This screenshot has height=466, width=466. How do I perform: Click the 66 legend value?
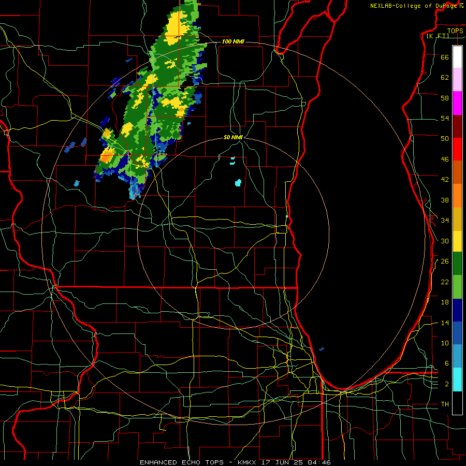(x=445, y=57)
